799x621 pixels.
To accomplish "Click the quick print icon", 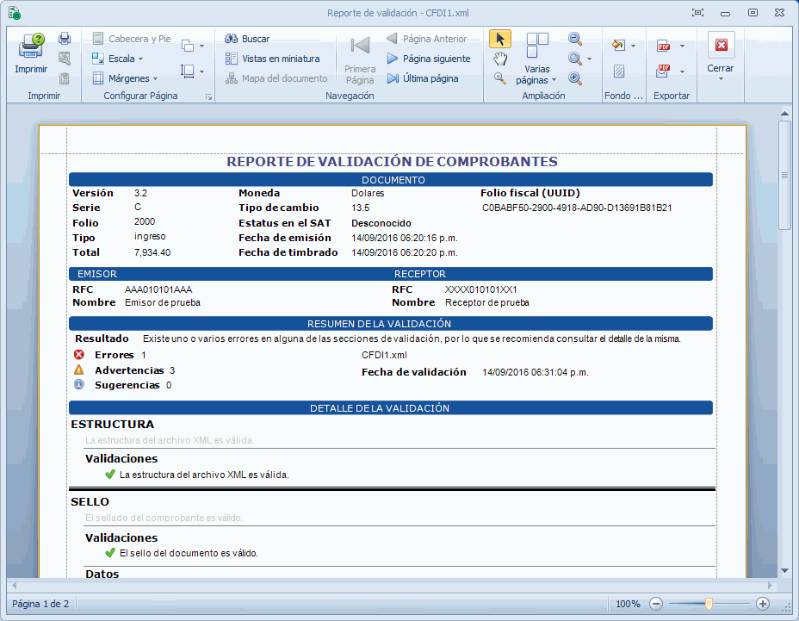I will point(65,39).
